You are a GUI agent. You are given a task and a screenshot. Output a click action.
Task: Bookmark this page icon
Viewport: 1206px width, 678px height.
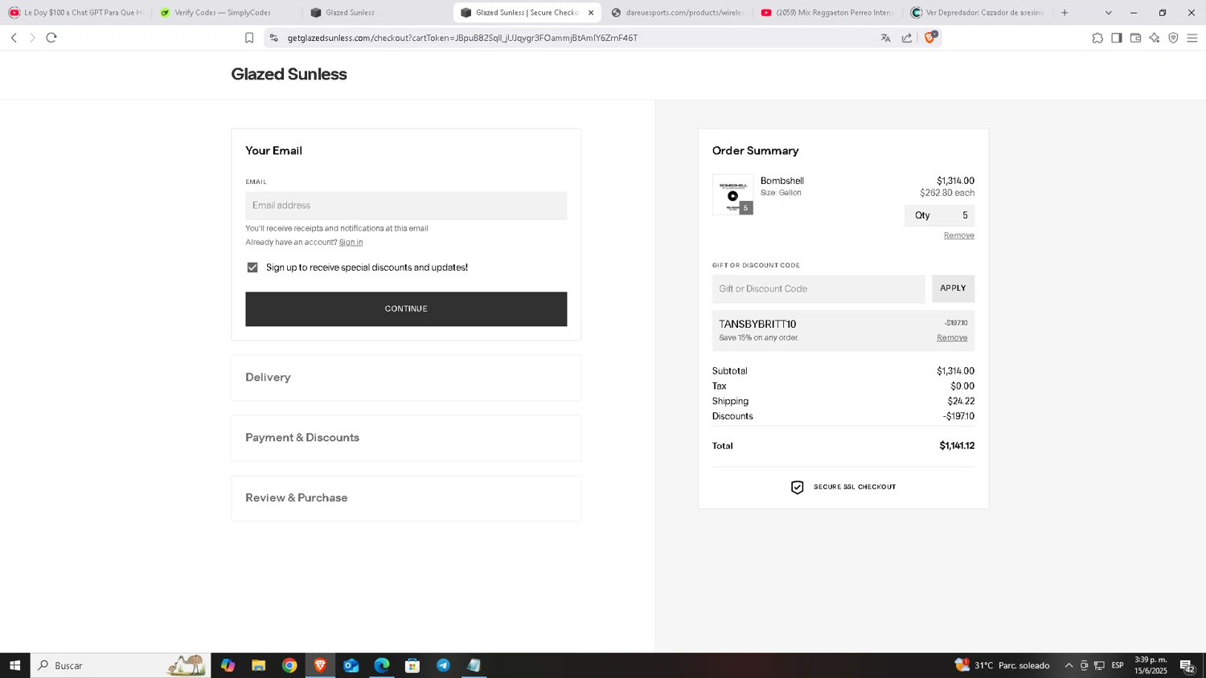[249, 38]
